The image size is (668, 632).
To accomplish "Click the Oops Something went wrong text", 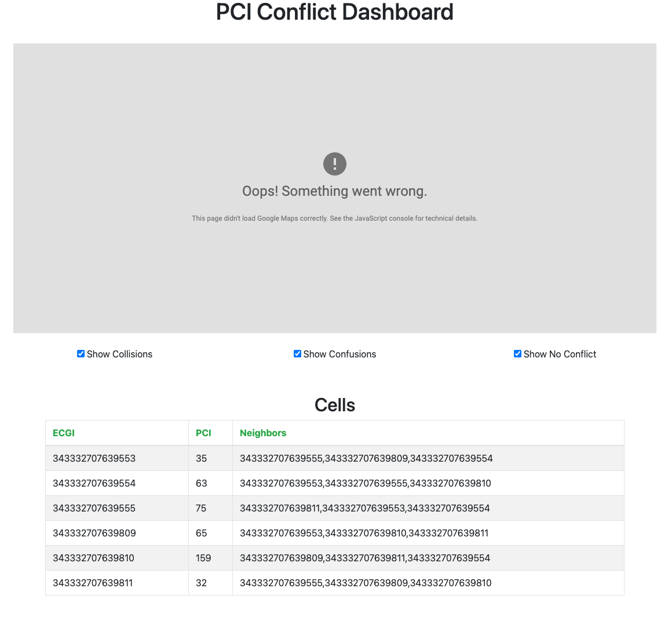I will click(334, 191).
